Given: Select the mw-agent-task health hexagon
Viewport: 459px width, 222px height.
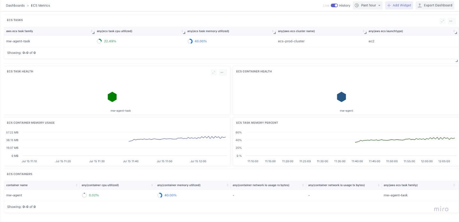Looking at the screenshot, I should 112,97.
